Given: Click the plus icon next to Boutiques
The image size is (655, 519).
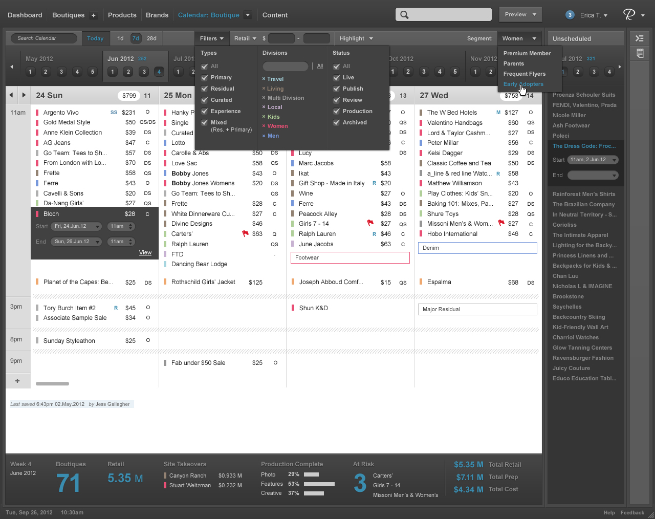Looking at the screenshot, I should pyautogui.click(x=94, y=15).
